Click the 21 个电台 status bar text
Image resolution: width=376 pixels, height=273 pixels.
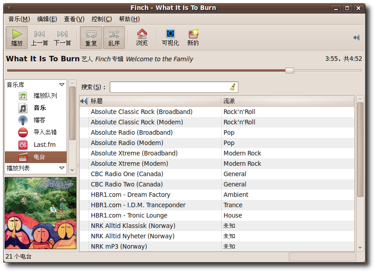click(18, 256)
